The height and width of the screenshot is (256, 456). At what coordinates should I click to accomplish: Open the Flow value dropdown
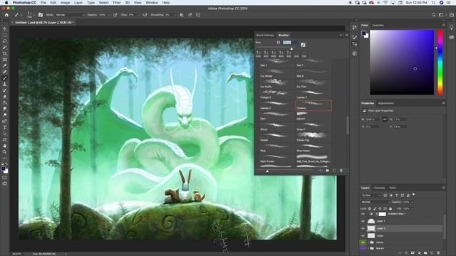tap(138, 15)
